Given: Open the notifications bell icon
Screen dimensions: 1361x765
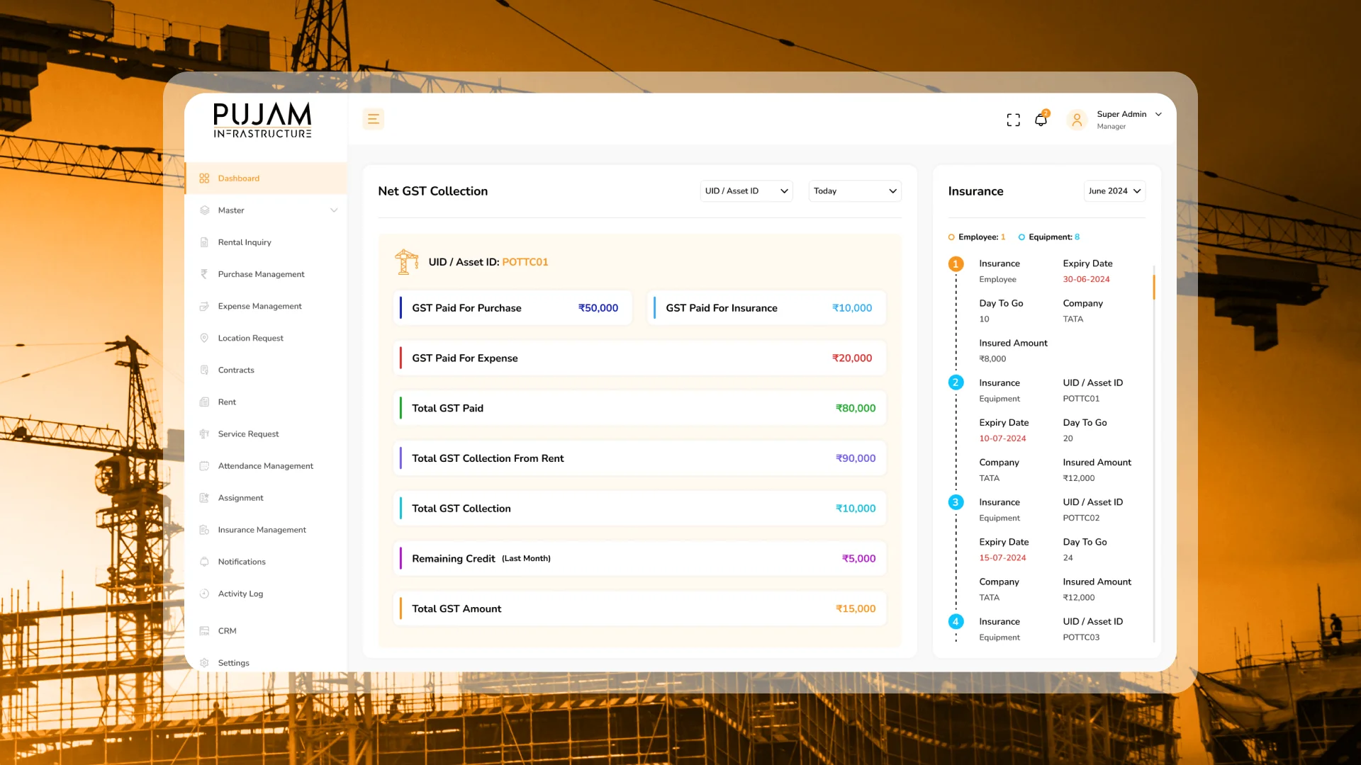Looking at the screenshot, I should coord(1041,120).
